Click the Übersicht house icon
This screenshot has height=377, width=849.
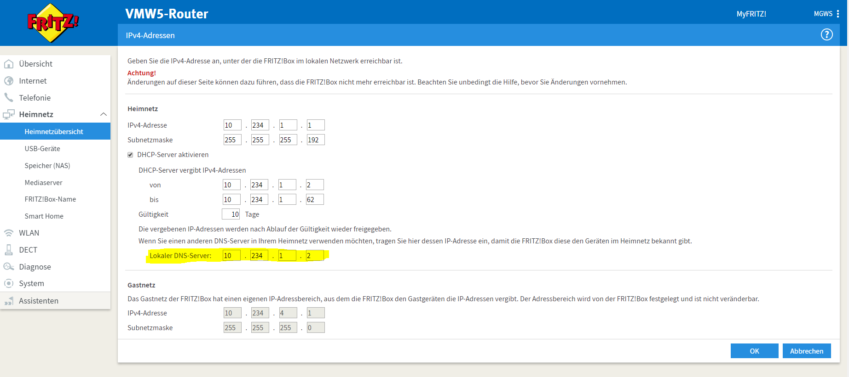9,64
